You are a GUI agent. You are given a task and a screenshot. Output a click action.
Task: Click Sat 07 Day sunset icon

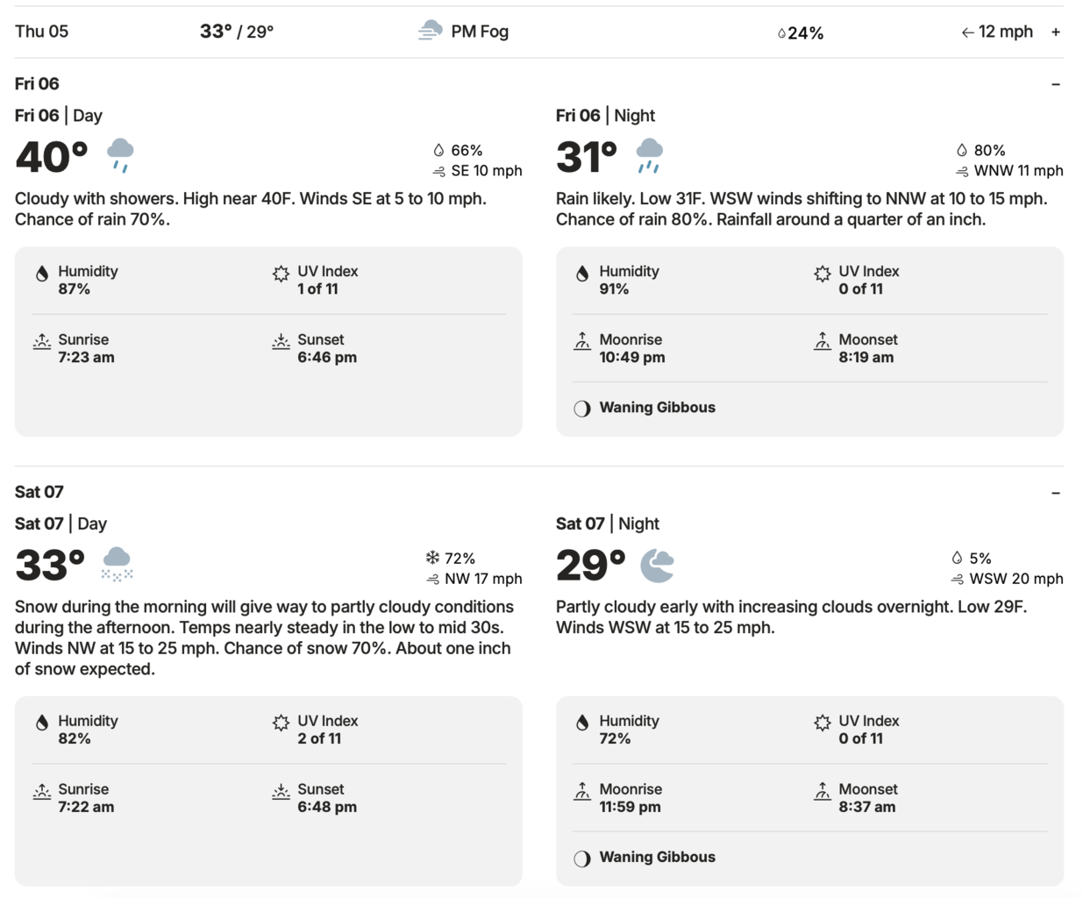(x=281, y=791)
